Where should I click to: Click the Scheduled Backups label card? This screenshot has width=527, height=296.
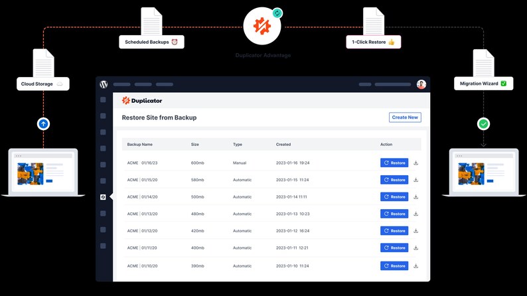tap(151, 42)
